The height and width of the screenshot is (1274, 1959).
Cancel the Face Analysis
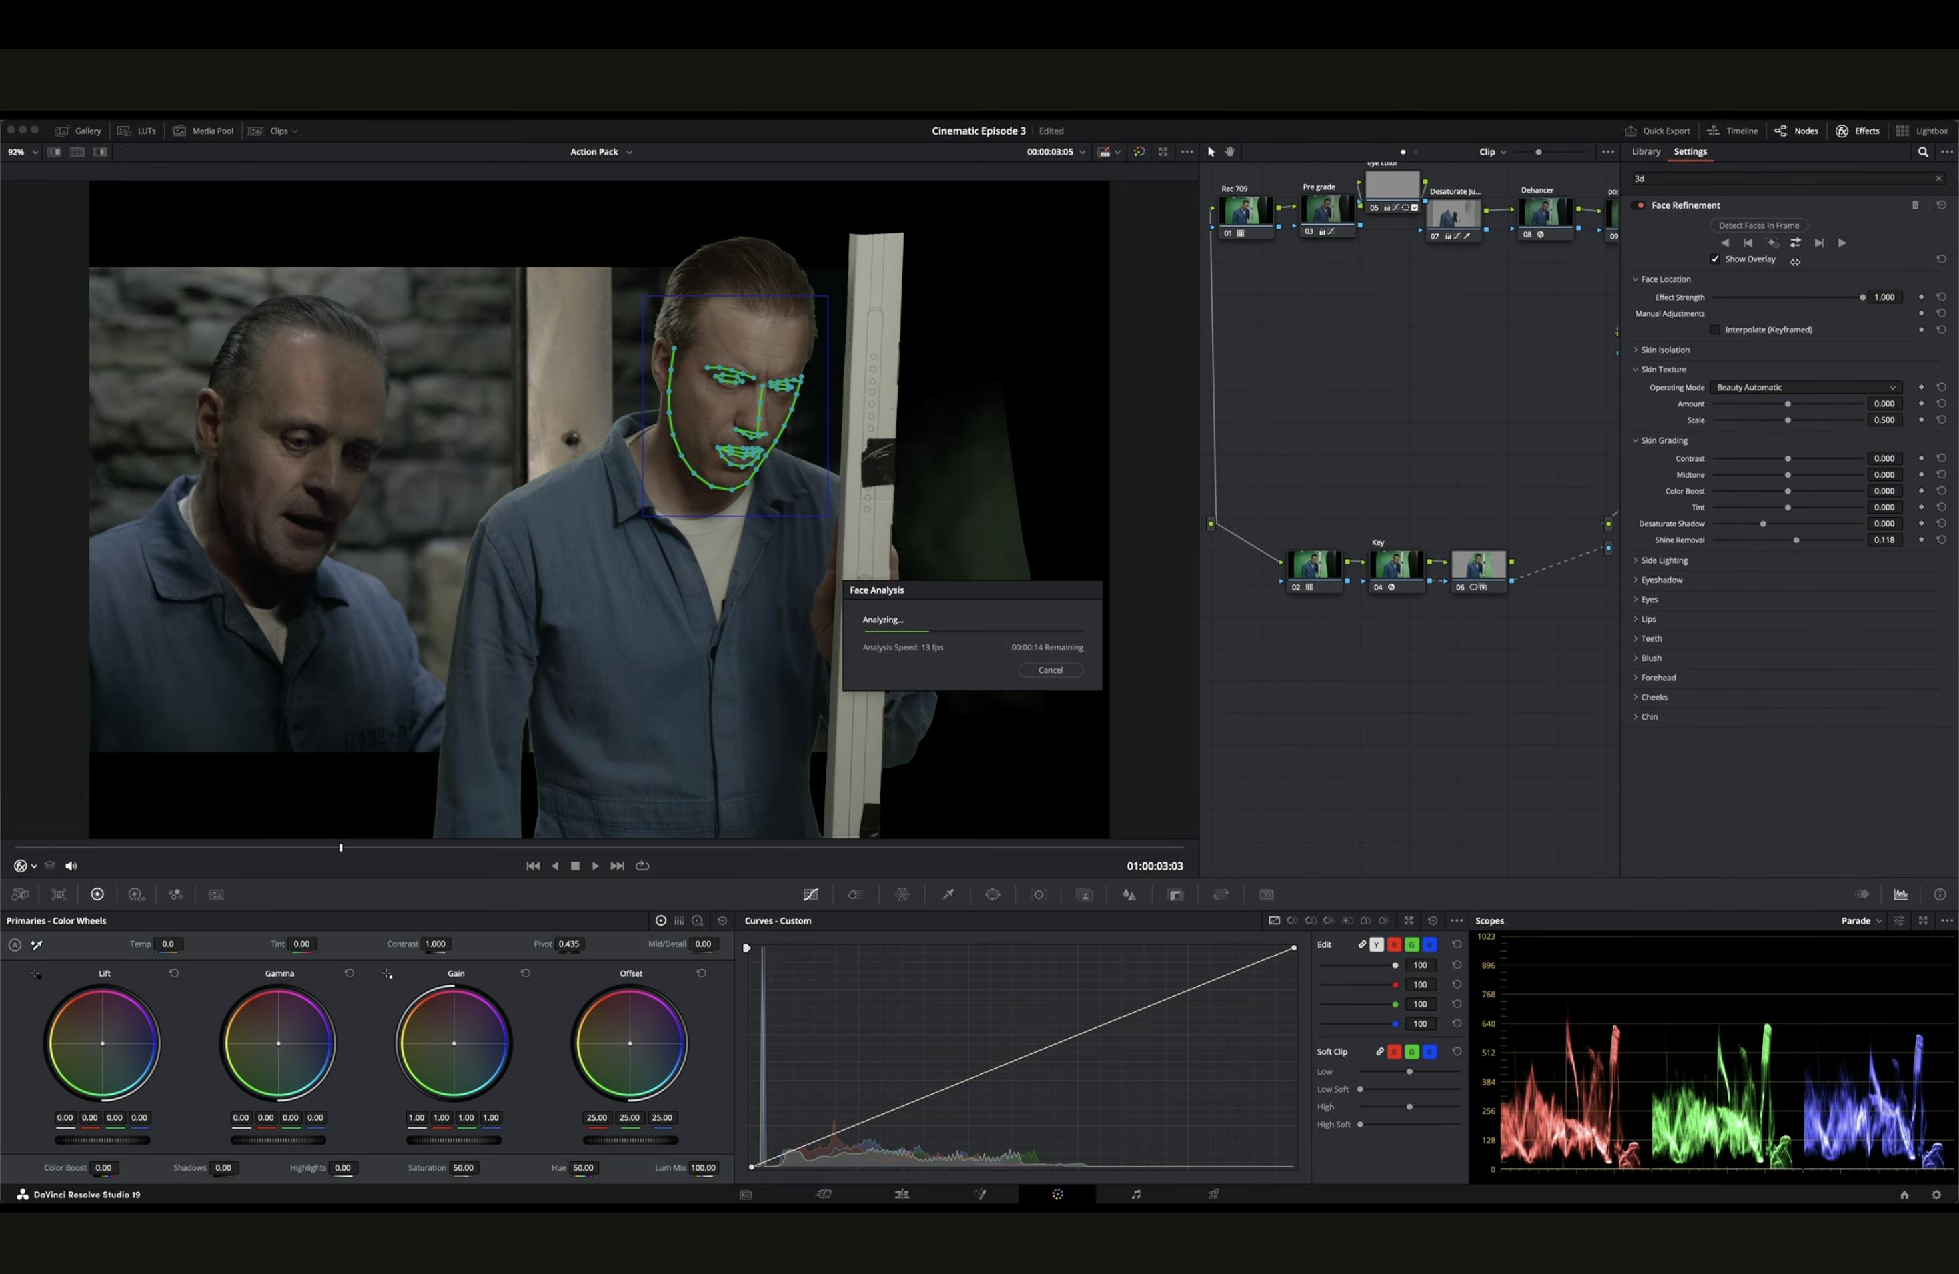pyautogui.click(x=1050, y=670)
